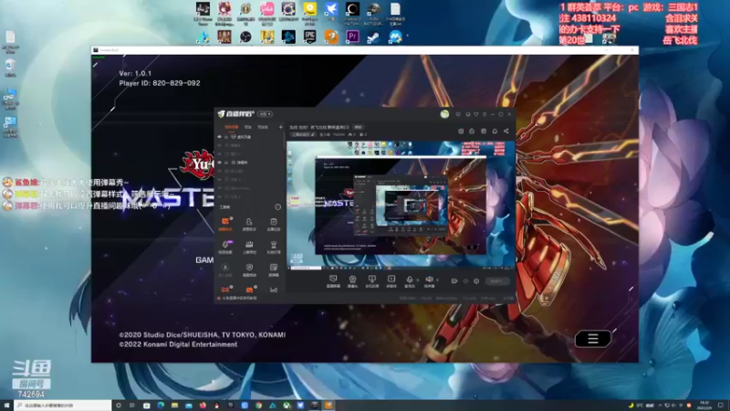The width and height of the screenshot is (730, 411).
Task: Open the trophy ranking tool icon
Action: (x=273, y=247)
